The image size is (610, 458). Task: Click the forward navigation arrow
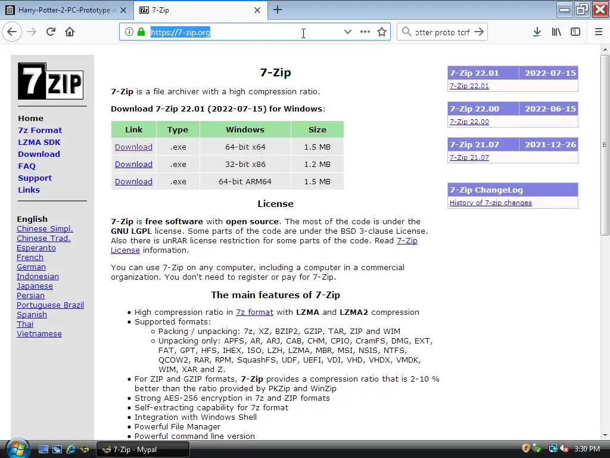pos(32,32)
